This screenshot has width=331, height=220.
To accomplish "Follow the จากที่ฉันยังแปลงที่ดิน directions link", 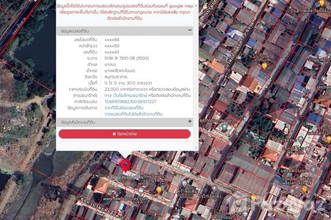I will tap(124, 108).
